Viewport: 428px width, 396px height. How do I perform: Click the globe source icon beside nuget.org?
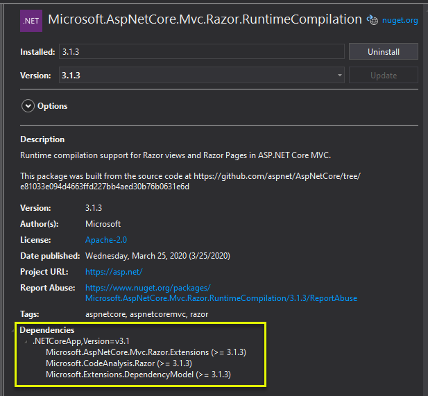tap(373, 20)
